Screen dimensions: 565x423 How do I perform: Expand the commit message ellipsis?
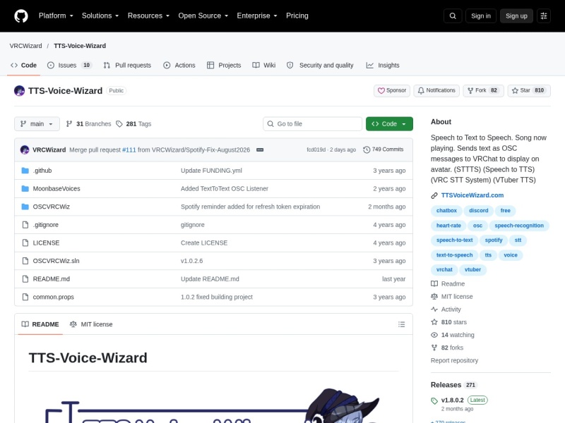click(x=260, y=149)
